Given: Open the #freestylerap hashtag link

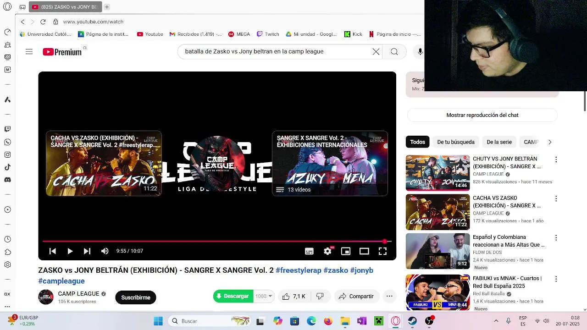Looking at the screenshot, I should point(299,270).
